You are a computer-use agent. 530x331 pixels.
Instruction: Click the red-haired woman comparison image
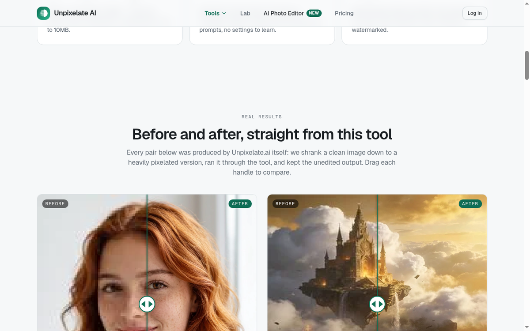[147, 263]
